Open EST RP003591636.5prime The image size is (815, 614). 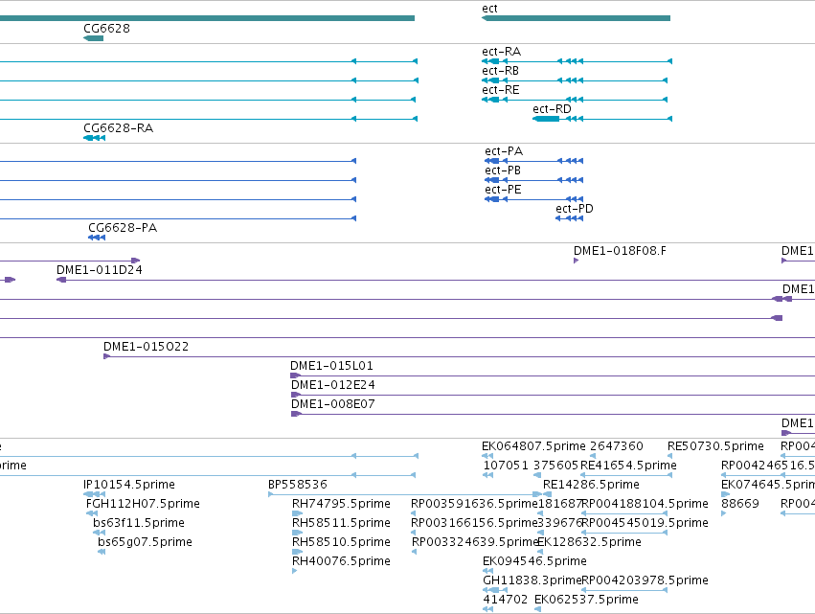pyautogui.click(x=474, y=504)
